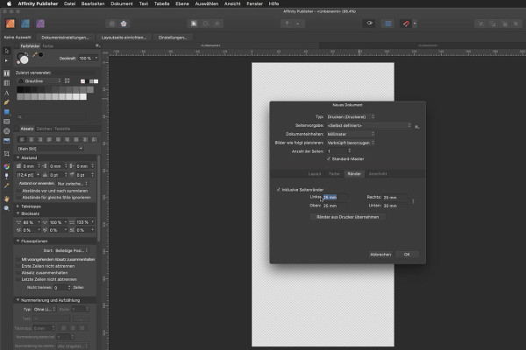Click the Rechts margin input field
This screenshot has height=350, width=526.
click(x=394, y=197)
